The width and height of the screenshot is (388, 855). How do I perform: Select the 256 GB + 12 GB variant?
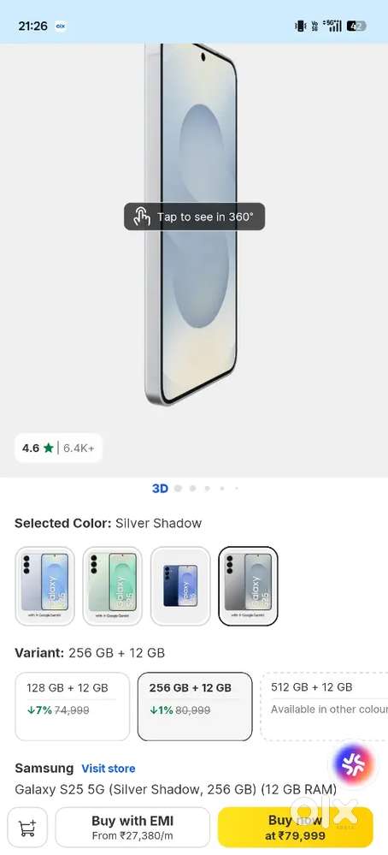(195, 706)
